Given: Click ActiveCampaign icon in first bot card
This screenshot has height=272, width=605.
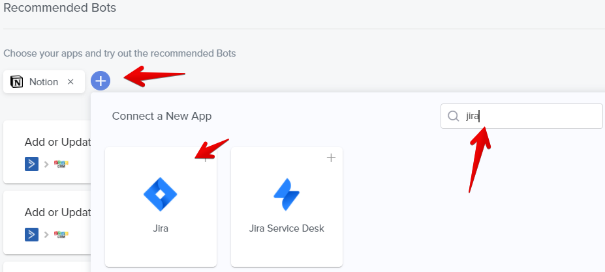Looking at the screenshot, I should [x=31, y=164].
